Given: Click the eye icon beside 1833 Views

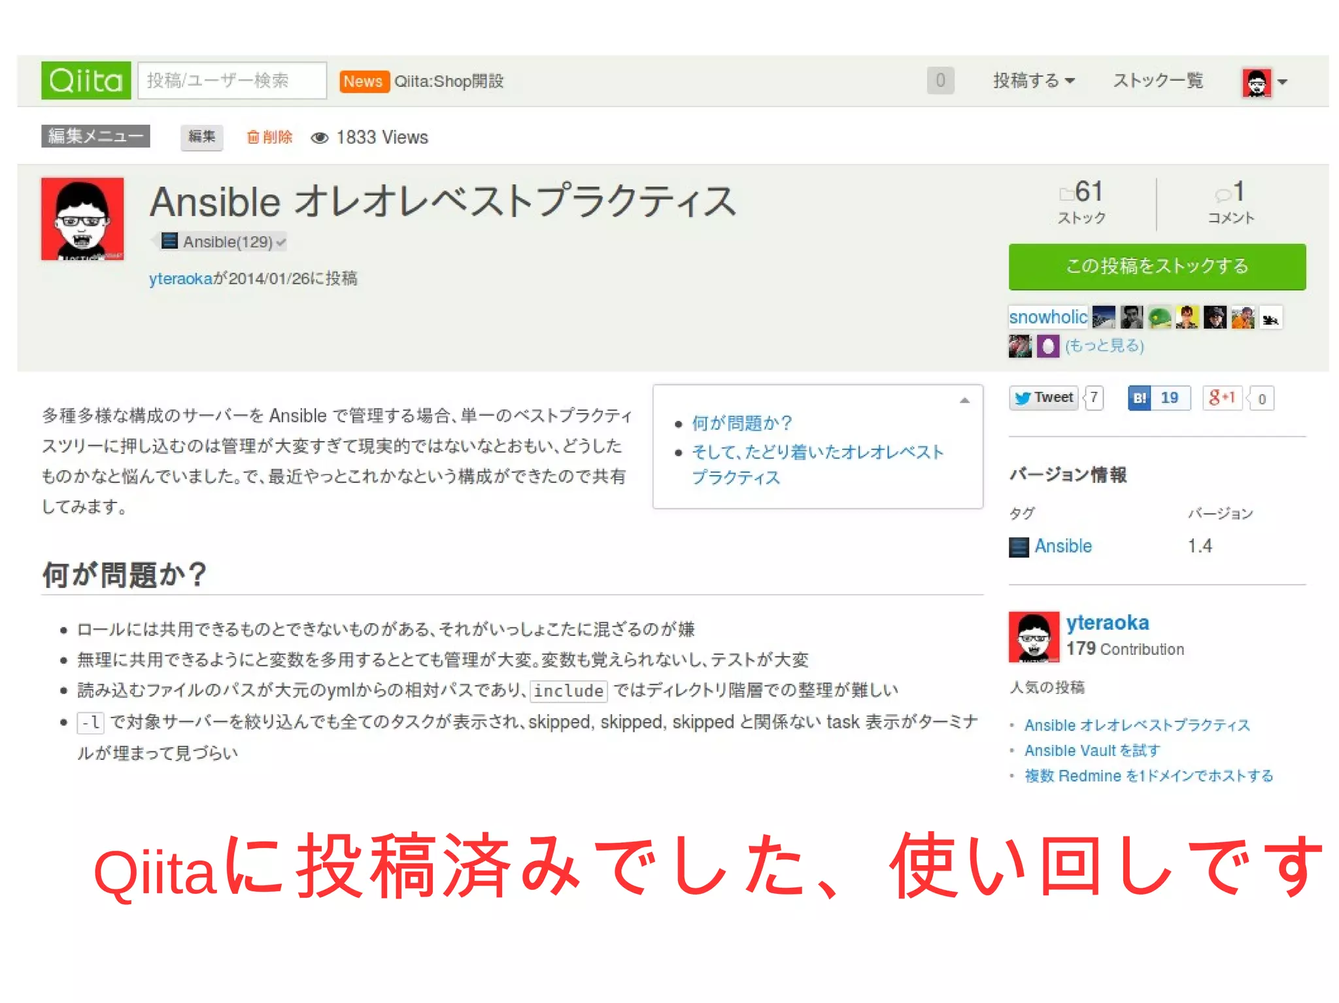Looking at the screenshot, I should [x=320, y=138].
